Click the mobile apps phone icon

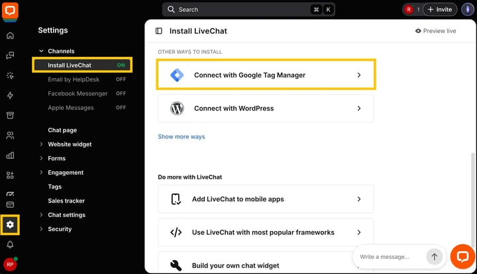pos(176,199)
